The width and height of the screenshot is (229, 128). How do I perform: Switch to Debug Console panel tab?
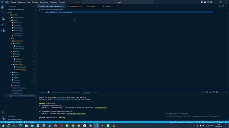pos(74,92)
